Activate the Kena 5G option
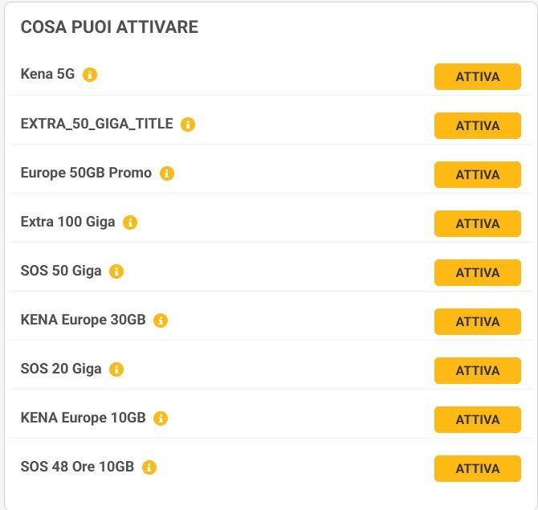 (x=477, y=77)
